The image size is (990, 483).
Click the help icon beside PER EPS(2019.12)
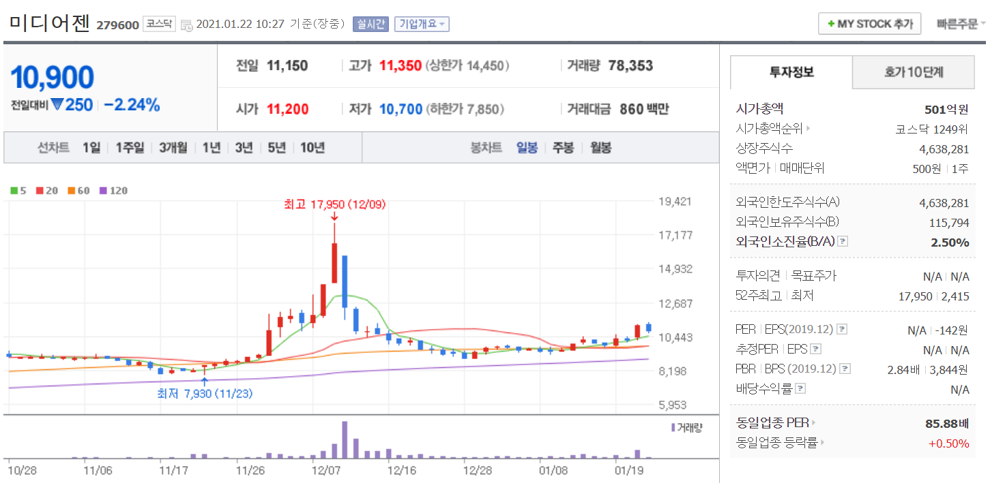[x=843, y=330]
